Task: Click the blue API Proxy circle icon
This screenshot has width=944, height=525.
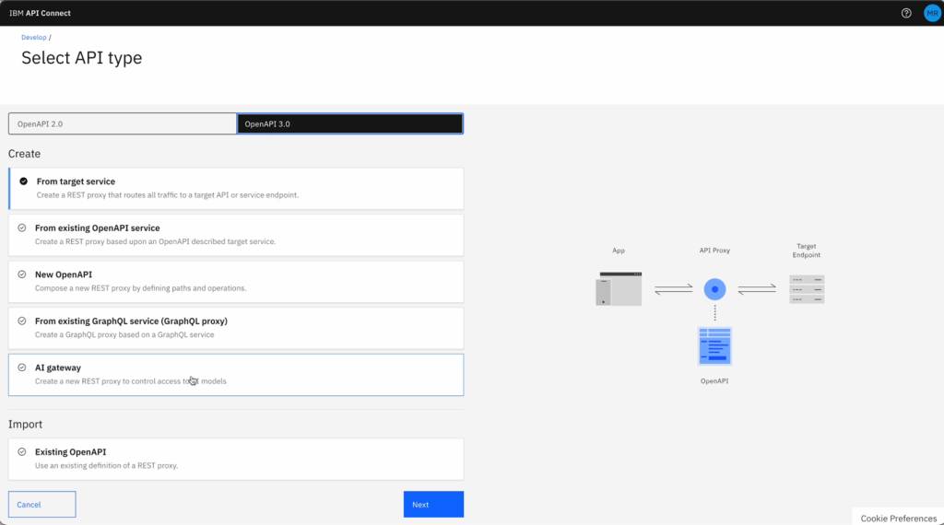Action: [714, 289]
